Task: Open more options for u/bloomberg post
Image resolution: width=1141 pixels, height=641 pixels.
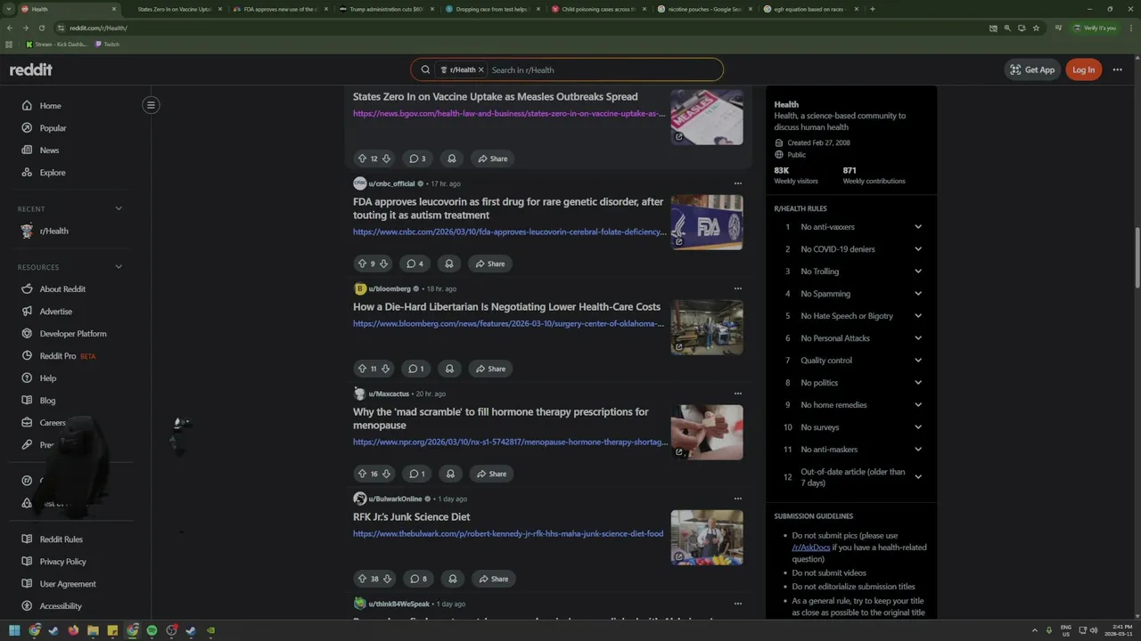Action: 737,288
